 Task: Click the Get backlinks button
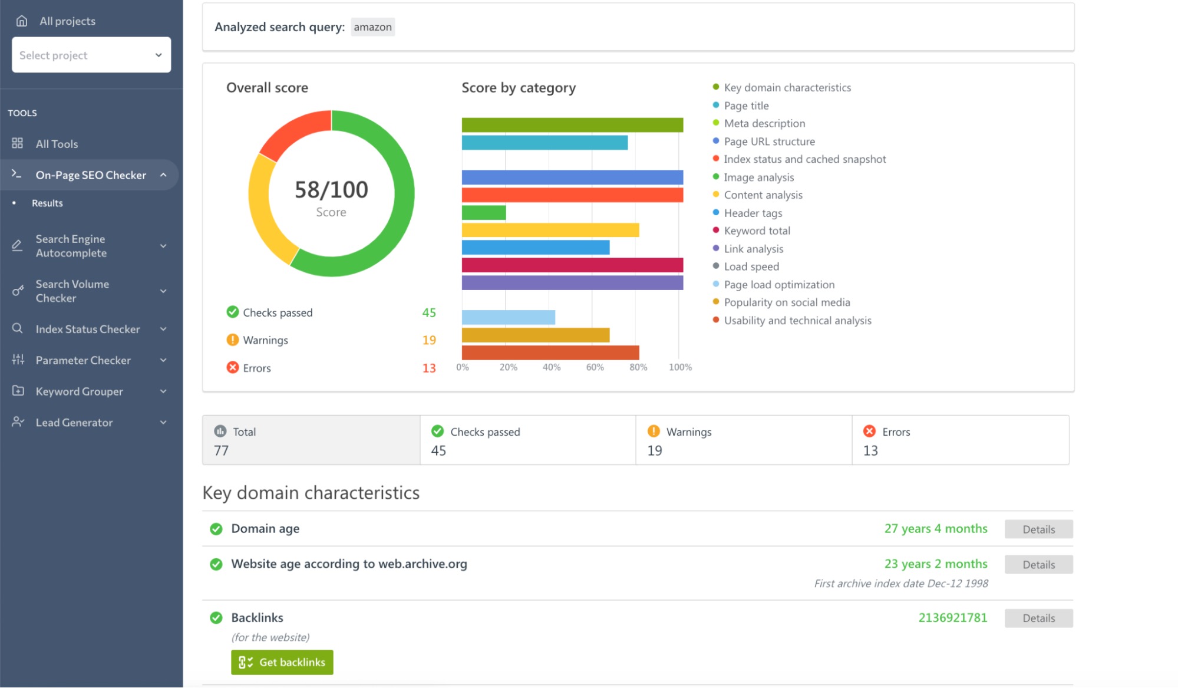click(282, 662)
